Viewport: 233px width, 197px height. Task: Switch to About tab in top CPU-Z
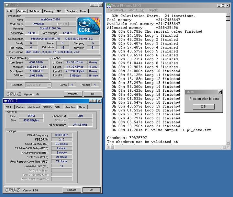(x=83, y=11)
